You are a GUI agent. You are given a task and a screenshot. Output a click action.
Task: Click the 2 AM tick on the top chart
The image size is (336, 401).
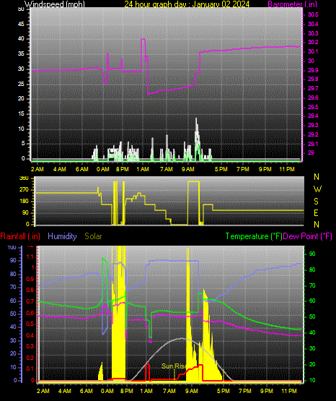37,169
